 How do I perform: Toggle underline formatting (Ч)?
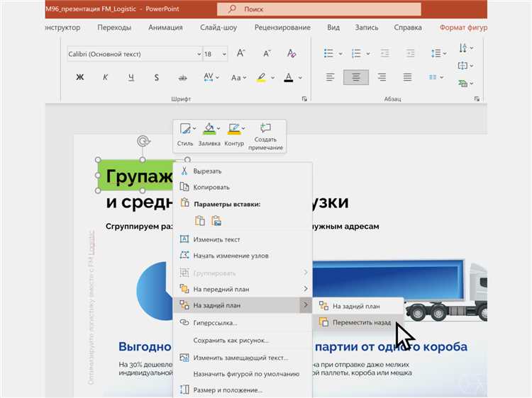[x=131, y=78]
